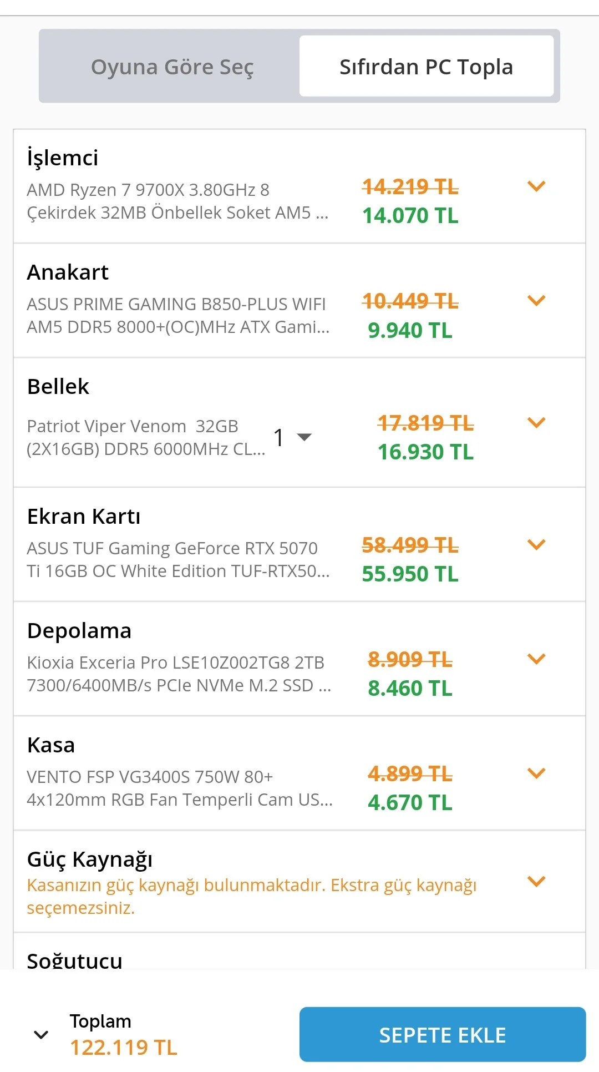Screen dimensions: 599x1072
Task: Expand the Güç Kaynağı section chevron
Action: tap(536, 881)
